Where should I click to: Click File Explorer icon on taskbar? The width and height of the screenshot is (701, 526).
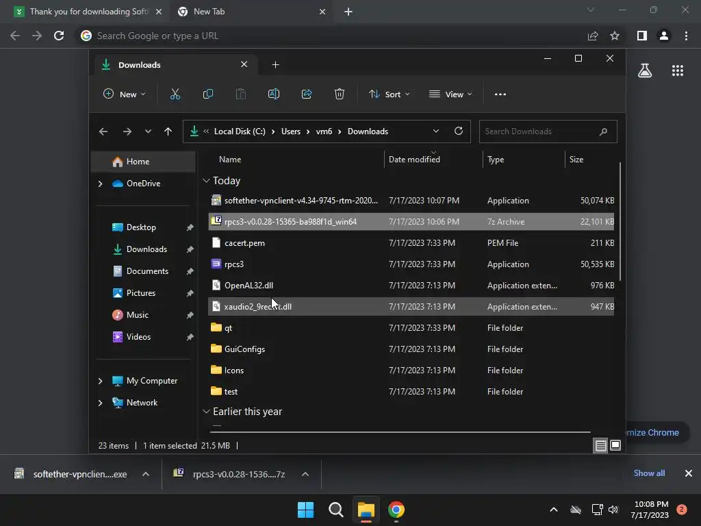point(366,510)
